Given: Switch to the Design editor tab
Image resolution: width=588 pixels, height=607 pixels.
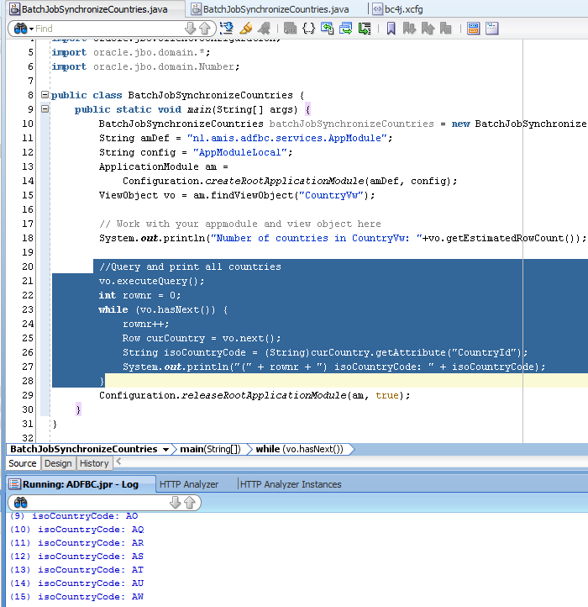Looking at the screenshot, I should tap(58, 463).
